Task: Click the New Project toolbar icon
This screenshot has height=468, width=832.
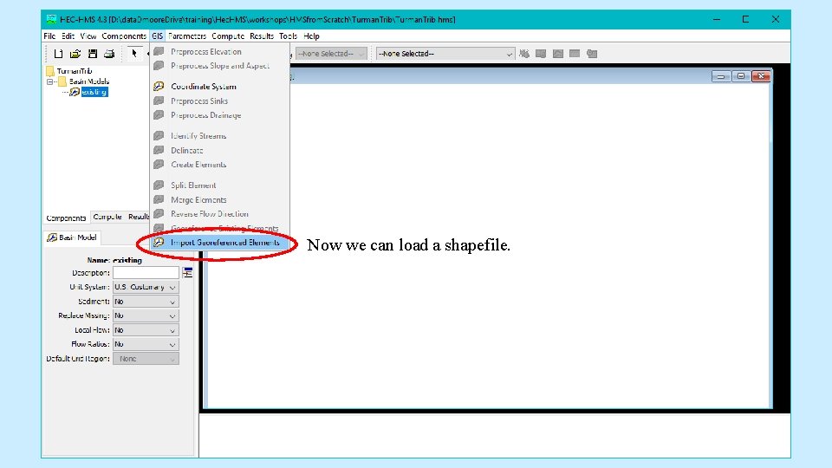Action: [x=58, y=54]
